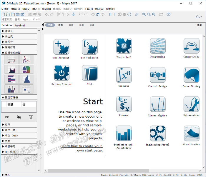This screenshot has height=177, width=206.
Task: Execute selection with the single exclamation icon
Action: point(115,14)
